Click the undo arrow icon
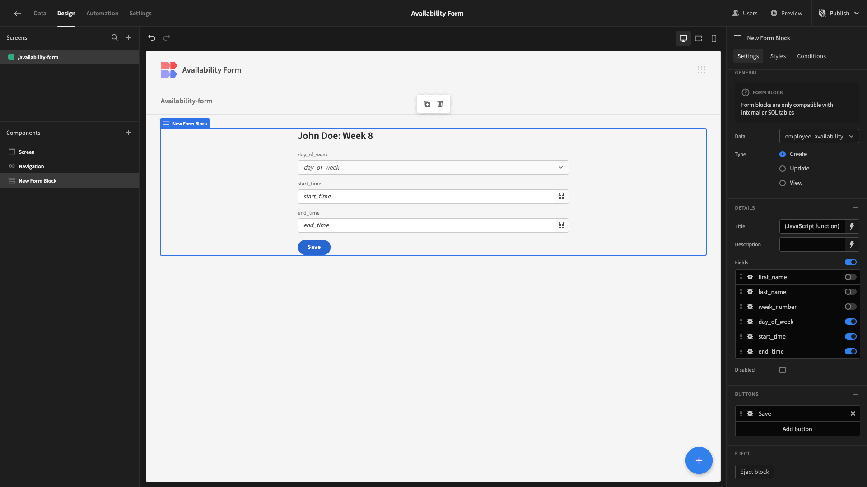The height and width of the screenshot is (487, 867). pyautogui.click(x=152, y=38)
